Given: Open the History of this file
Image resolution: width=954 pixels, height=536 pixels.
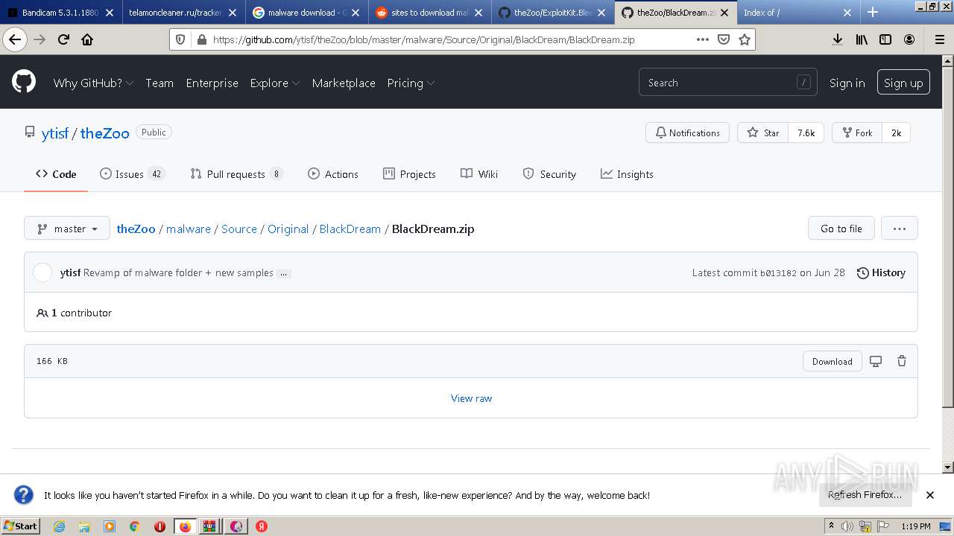Looking at the screenshot, I should (881, 273).
